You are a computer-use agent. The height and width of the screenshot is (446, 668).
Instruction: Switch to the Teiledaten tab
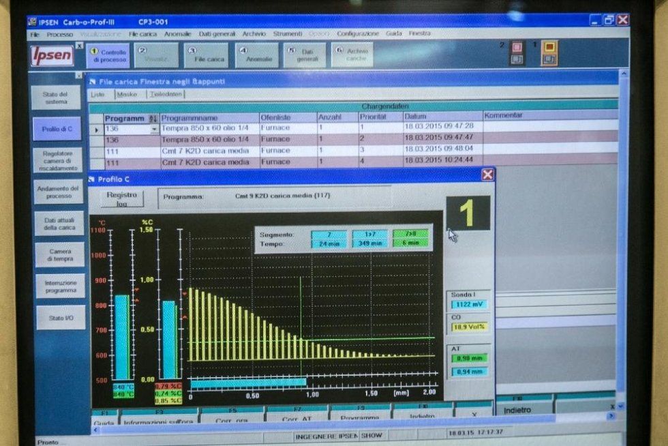click(x=166, y=94)
